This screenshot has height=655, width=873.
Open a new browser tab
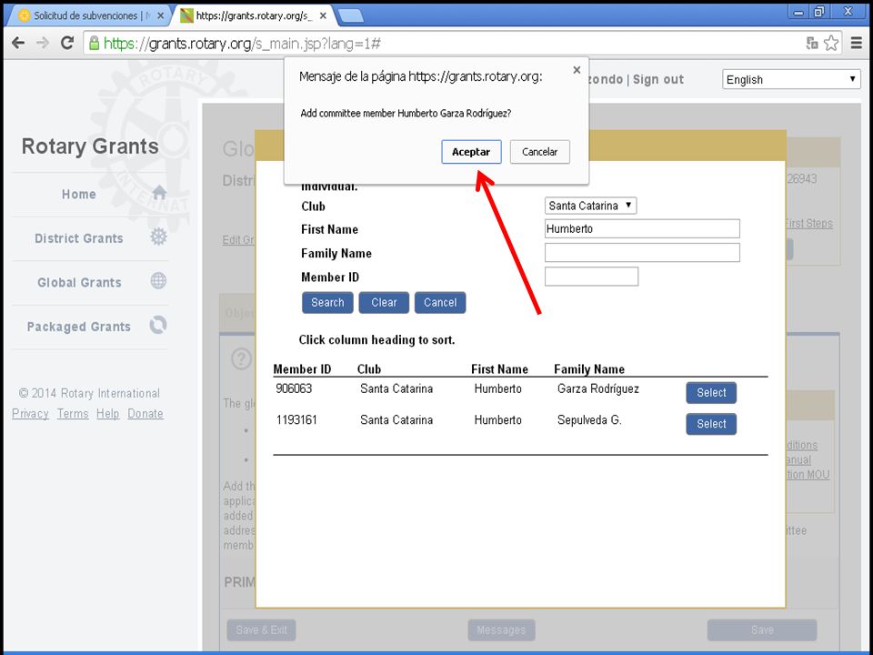click(x=351, y=16)
